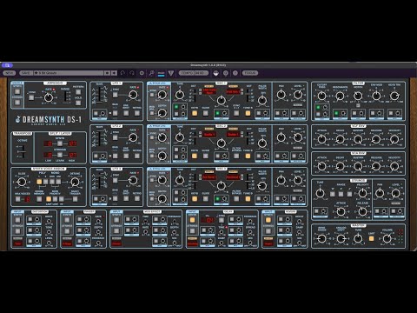417x313 pixels.
Task: Click the Voice Assign GLIDE knob
Action: (x=22, y=182)
